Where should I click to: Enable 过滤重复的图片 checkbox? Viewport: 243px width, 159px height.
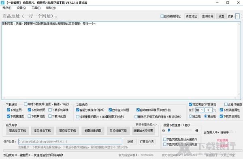77,116
